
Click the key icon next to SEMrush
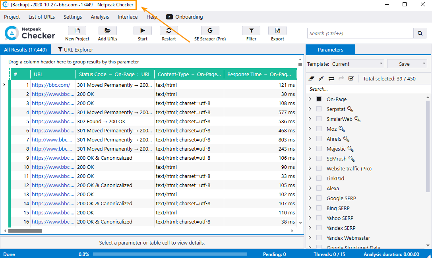(352, 159)
